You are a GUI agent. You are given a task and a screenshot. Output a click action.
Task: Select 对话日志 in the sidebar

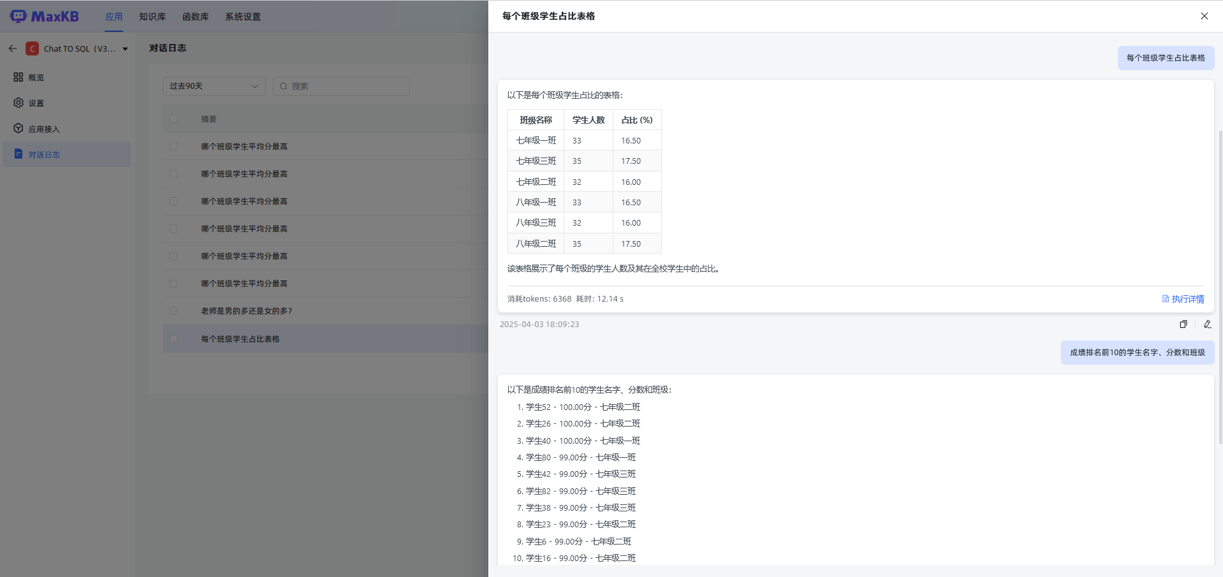43,155
